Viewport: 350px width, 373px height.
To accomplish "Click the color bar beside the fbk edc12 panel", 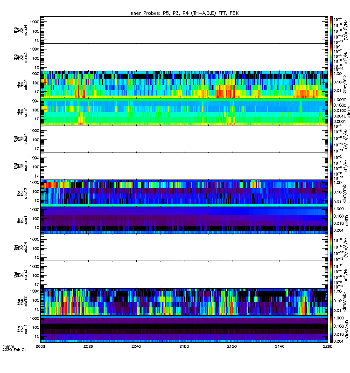I will click(x=331, y=302).
